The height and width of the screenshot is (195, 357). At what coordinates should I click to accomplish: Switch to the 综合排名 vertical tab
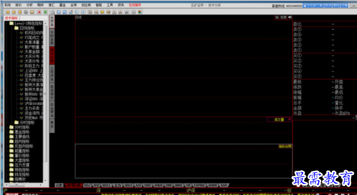click(52, 110)
